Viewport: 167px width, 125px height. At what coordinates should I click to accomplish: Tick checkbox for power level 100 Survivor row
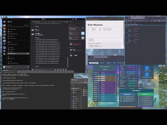(x=94, y=82)
